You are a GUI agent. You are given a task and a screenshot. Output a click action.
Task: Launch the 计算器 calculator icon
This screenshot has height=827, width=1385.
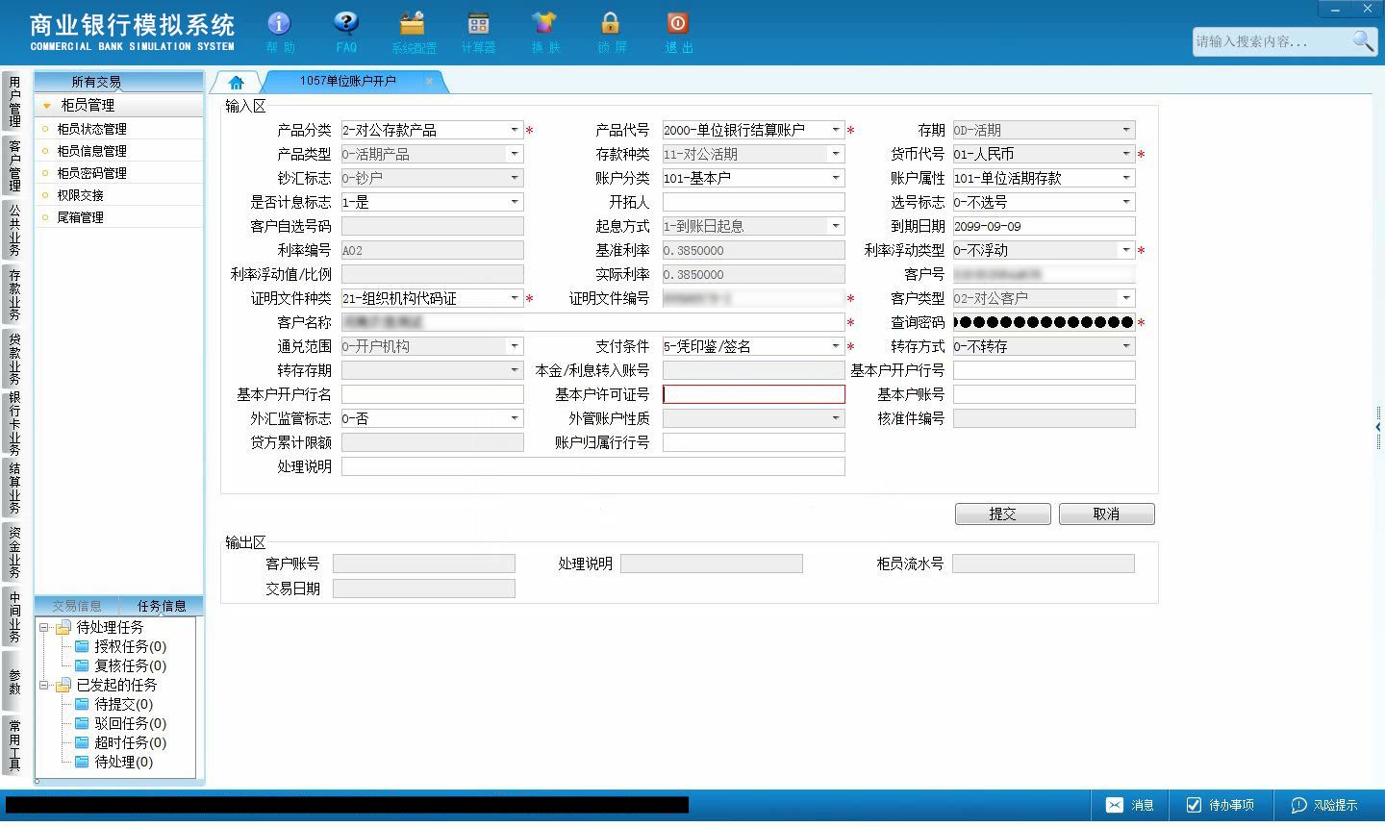[x=478, y=23]
